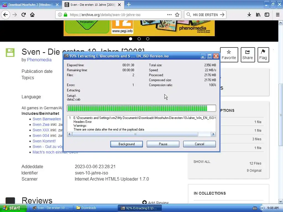
Task: Click the 7z icon in dialog title bar
Action: pos(66,56)
